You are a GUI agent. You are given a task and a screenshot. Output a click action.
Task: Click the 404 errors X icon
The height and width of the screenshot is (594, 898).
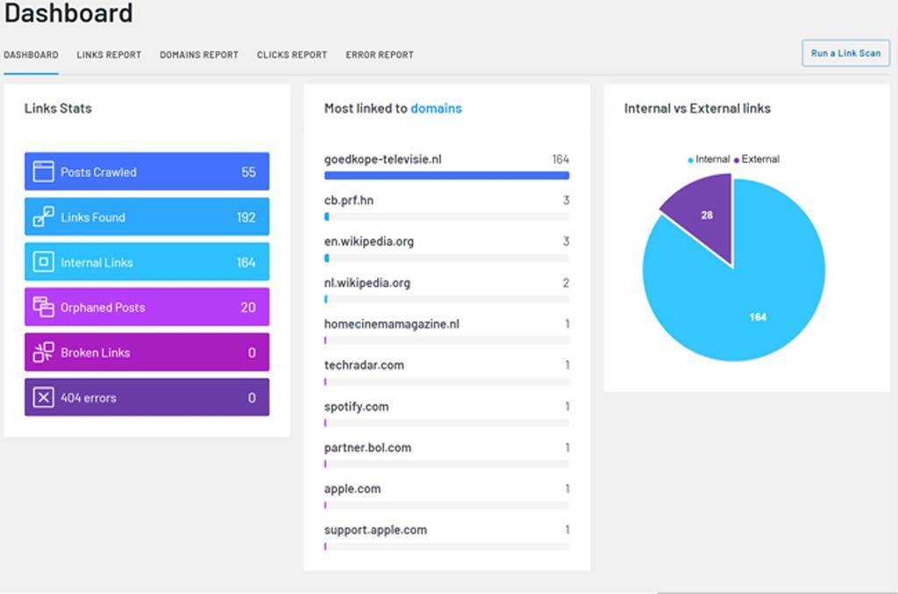coord(43,398)
